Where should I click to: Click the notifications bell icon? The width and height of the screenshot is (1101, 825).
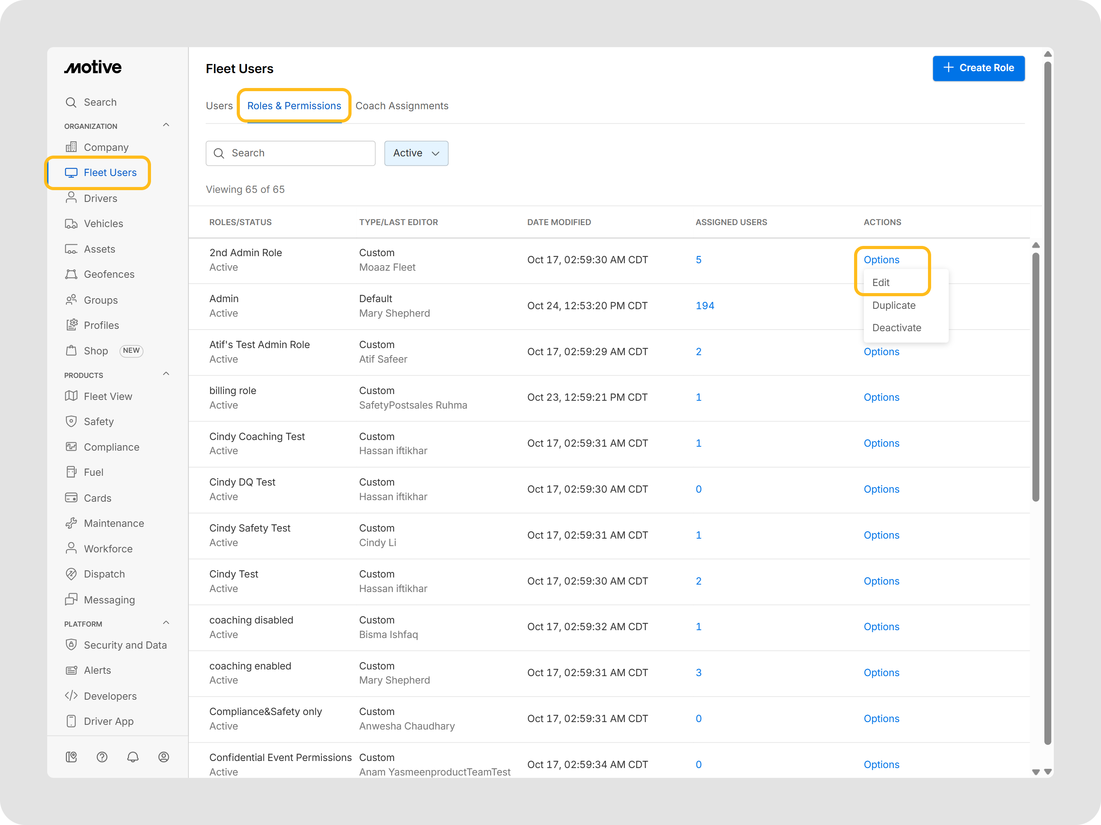pos(133,756)
